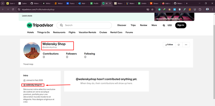The image size is (215, 106).
Task: Open the three-dots profile options menu
Action: pyautogui.click(x=186, y=45)
